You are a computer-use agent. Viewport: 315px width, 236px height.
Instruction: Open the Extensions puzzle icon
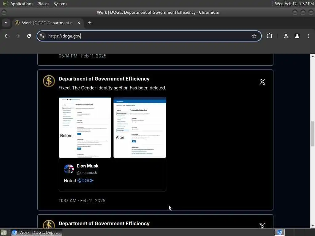(x=269, y=36)
